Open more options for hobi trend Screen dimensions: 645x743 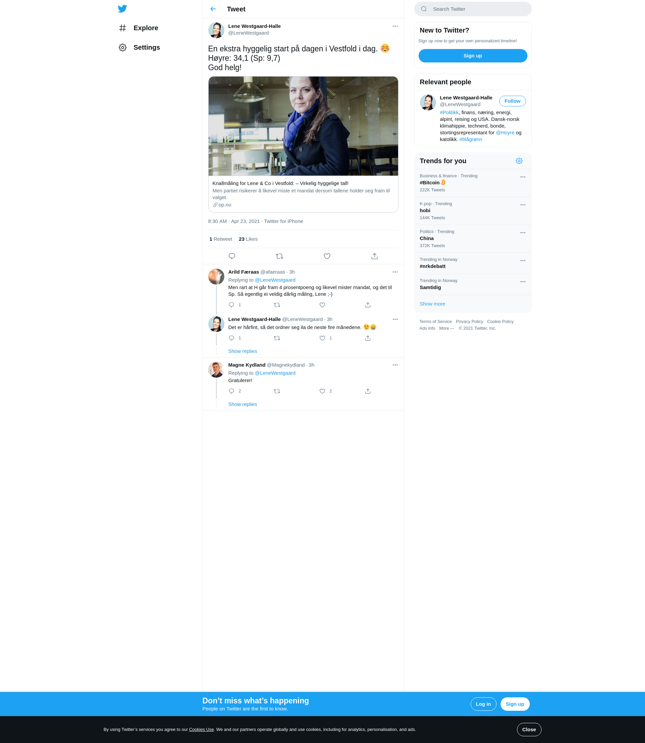click(523, 205)
